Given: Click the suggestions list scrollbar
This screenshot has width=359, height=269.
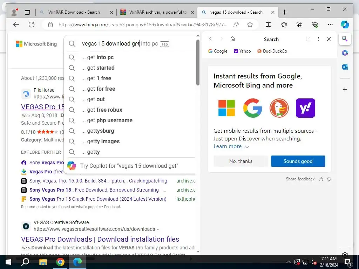Looking at the screenshot, I should 198,62.
